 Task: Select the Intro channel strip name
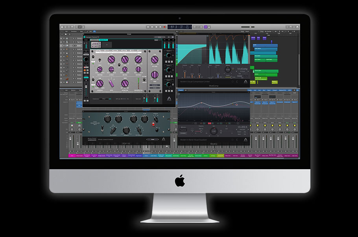pyautogui.click(x=72, y=156)
